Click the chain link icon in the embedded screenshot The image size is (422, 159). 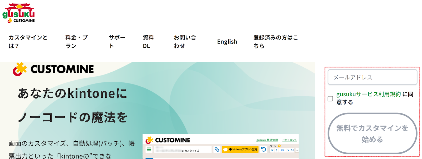click(x=217, y=150)
